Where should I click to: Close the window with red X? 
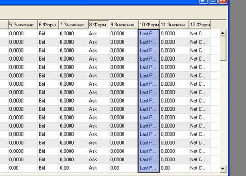(x=223, y=1)
